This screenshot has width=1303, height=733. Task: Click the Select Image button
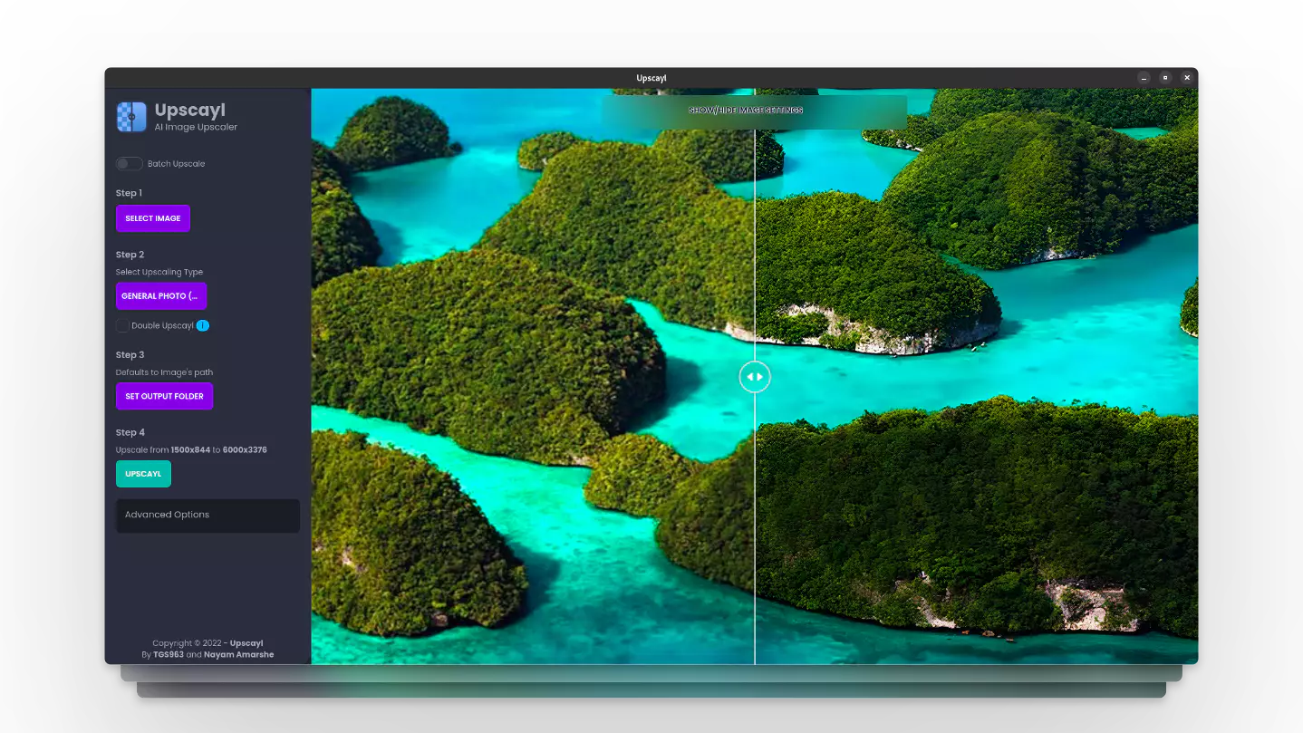tap(153, 218)
